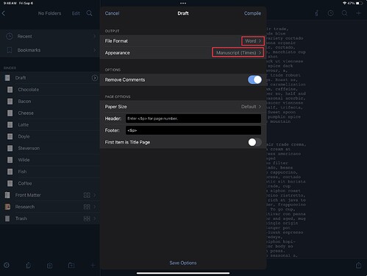This screenshot has height=276, width=367.
Task: Select the Research folder
Action: tap(50, 207)
